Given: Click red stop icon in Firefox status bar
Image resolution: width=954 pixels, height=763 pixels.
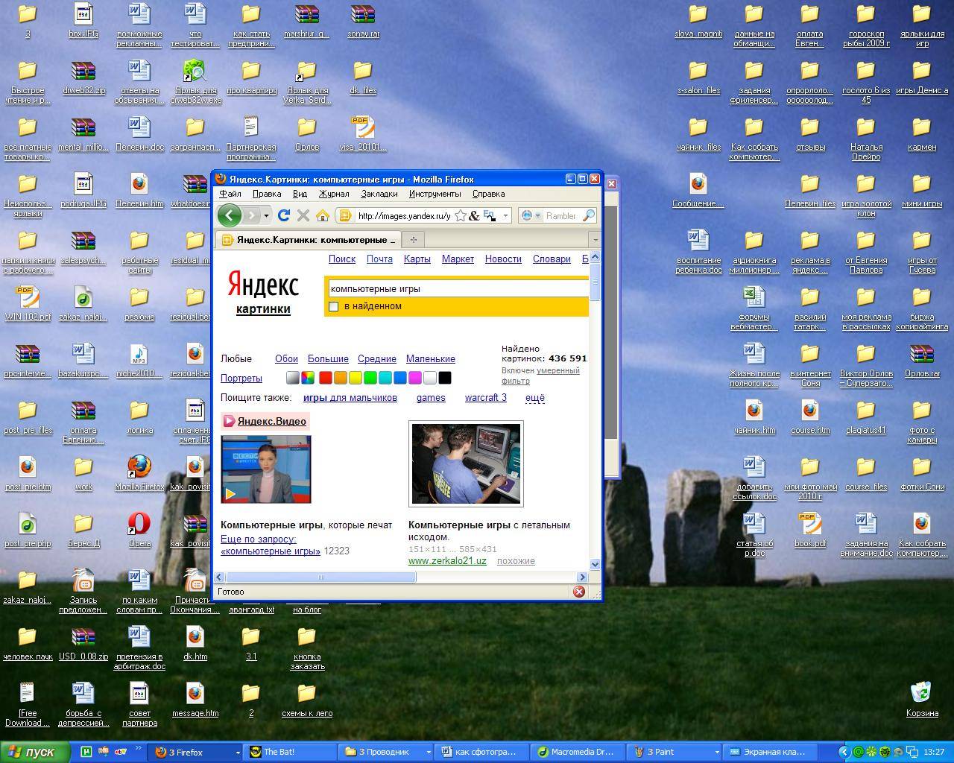Looking at the screenshot, I should 578,592.
